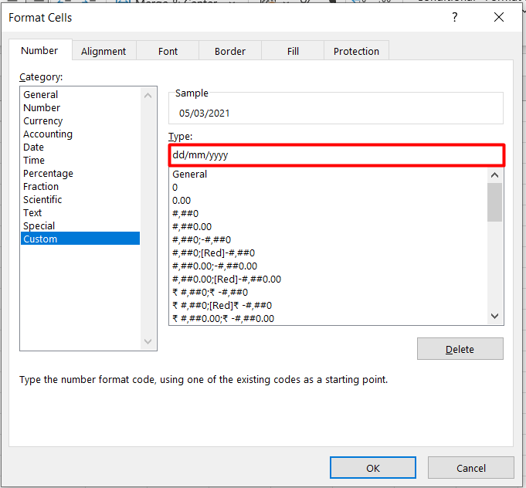Pick the ₹ #,##0.00;₹ -#,##0.00 format code
This screenshot has height=488, width=526.
[329, 318]
